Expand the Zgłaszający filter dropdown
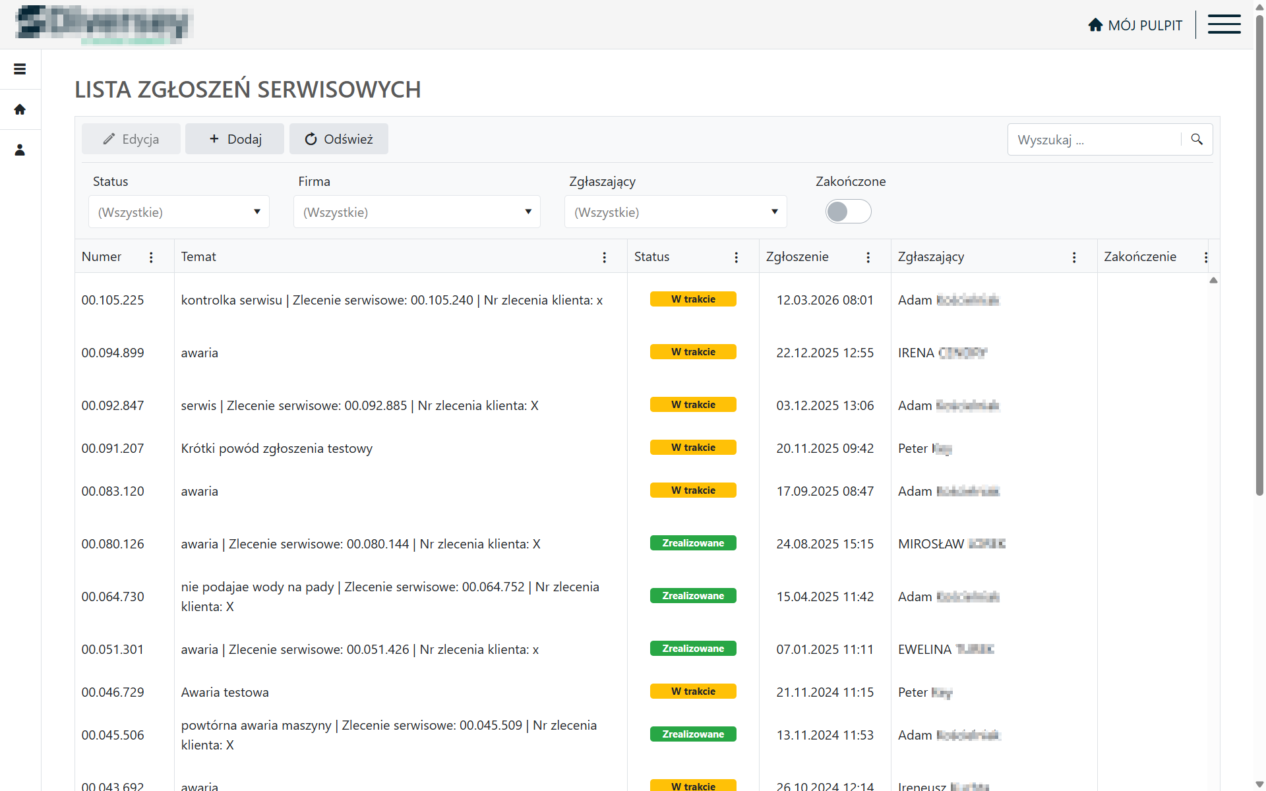 675,212
